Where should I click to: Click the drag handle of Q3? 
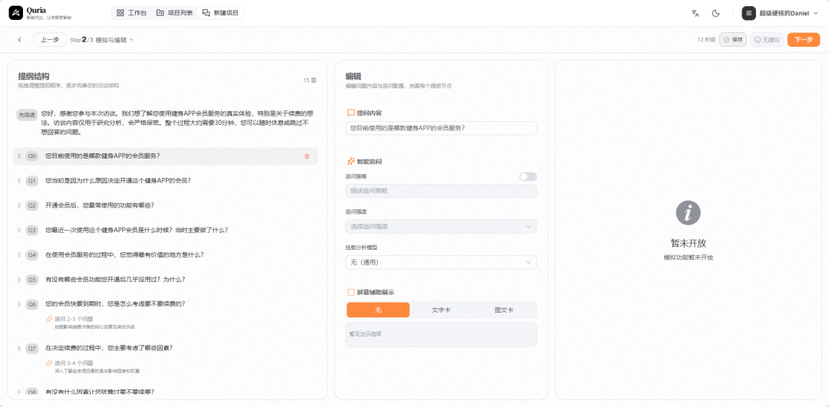[19, 230]
